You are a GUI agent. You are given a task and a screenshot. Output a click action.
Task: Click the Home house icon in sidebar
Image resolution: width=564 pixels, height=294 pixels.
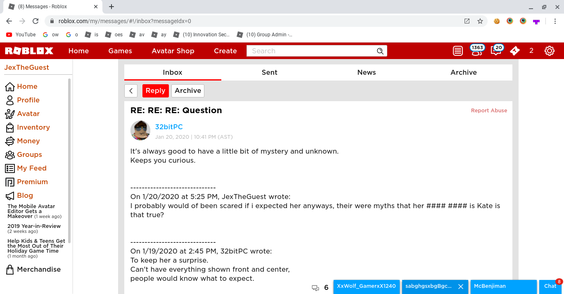pos(9,86)
